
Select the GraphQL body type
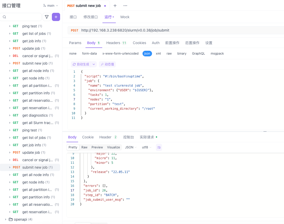pyautogui.click(x=198, y=54)
